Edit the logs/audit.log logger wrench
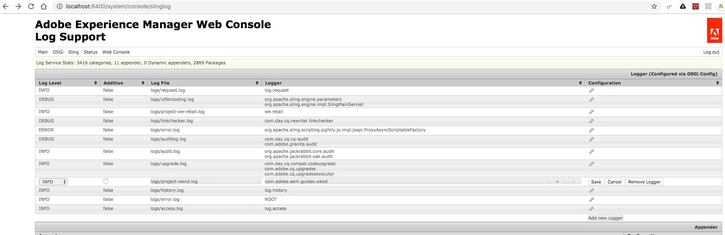The image size is (725, 235). click(x=591, y=152)
